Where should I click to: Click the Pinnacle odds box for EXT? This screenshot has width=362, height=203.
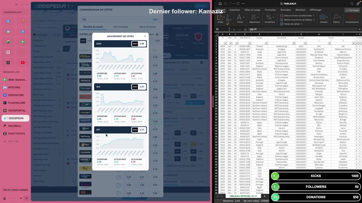pyautogui.click(x=139, y=130)
